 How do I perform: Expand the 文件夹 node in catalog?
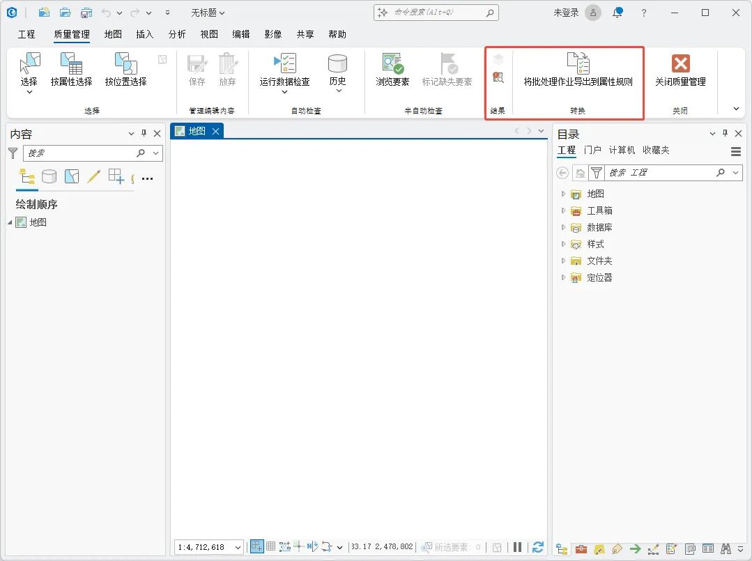coord(563,261)
